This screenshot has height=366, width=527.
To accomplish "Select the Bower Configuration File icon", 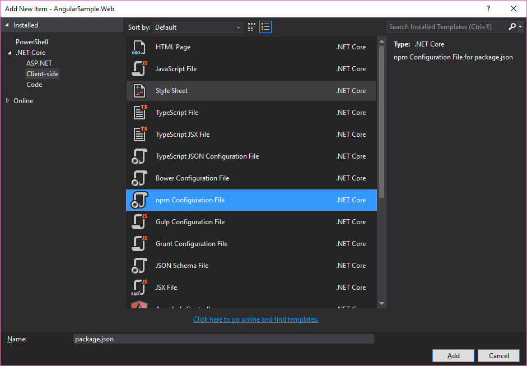I will coord(140,178).
